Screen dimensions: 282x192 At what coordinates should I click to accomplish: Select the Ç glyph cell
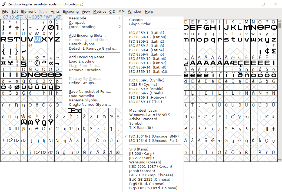[240, 63]
